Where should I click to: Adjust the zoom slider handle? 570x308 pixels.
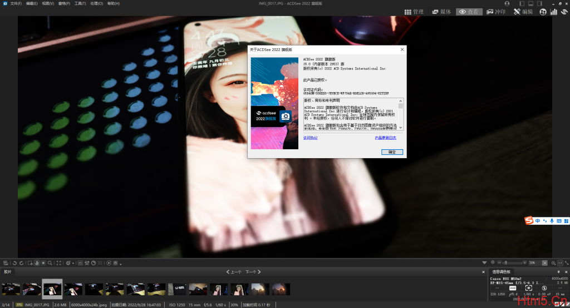pyautogui.click(x=505, y=262)
